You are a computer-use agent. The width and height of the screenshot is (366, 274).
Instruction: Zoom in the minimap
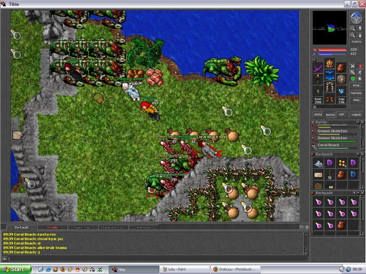coord(353,35)
